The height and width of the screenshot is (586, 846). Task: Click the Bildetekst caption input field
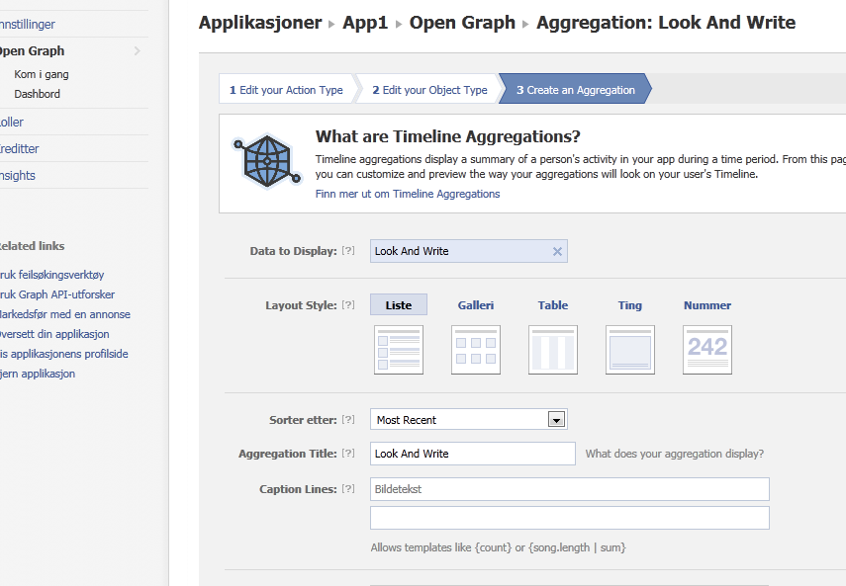click(570, 489)
